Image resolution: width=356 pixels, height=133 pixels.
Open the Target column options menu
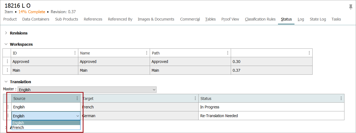point(195,99)
